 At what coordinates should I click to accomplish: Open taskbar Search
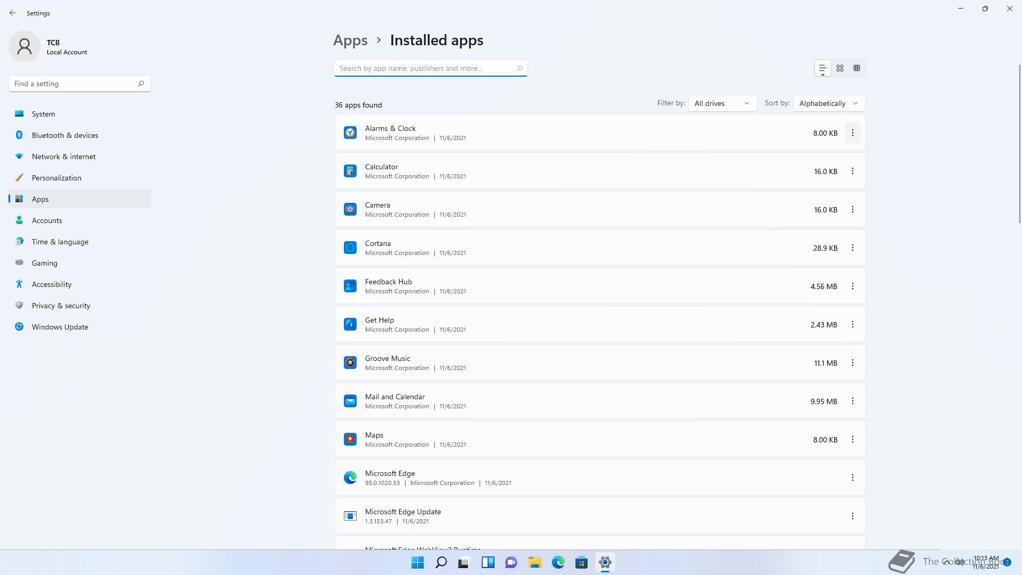coord(441,562)
